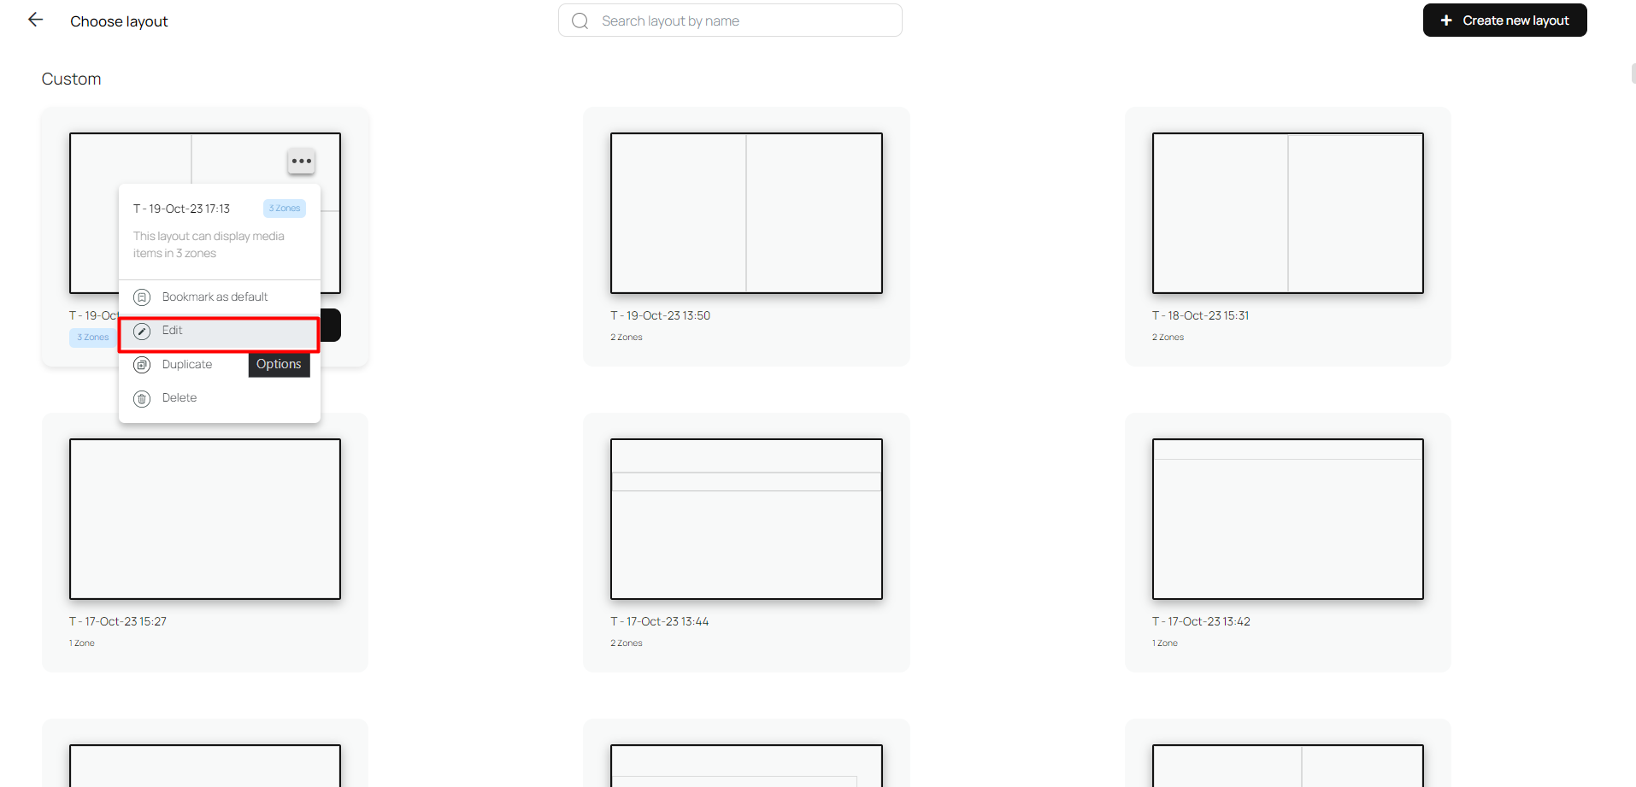Viewport: 1636px width, 787px height.
Task: Choose Duplicate from the layout menu
Action: (220, 364)
